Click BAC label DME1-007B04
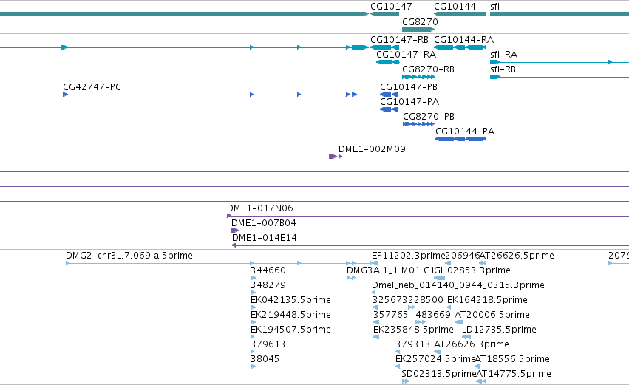This screenshot has height=385, width=629. click(264, 223)
